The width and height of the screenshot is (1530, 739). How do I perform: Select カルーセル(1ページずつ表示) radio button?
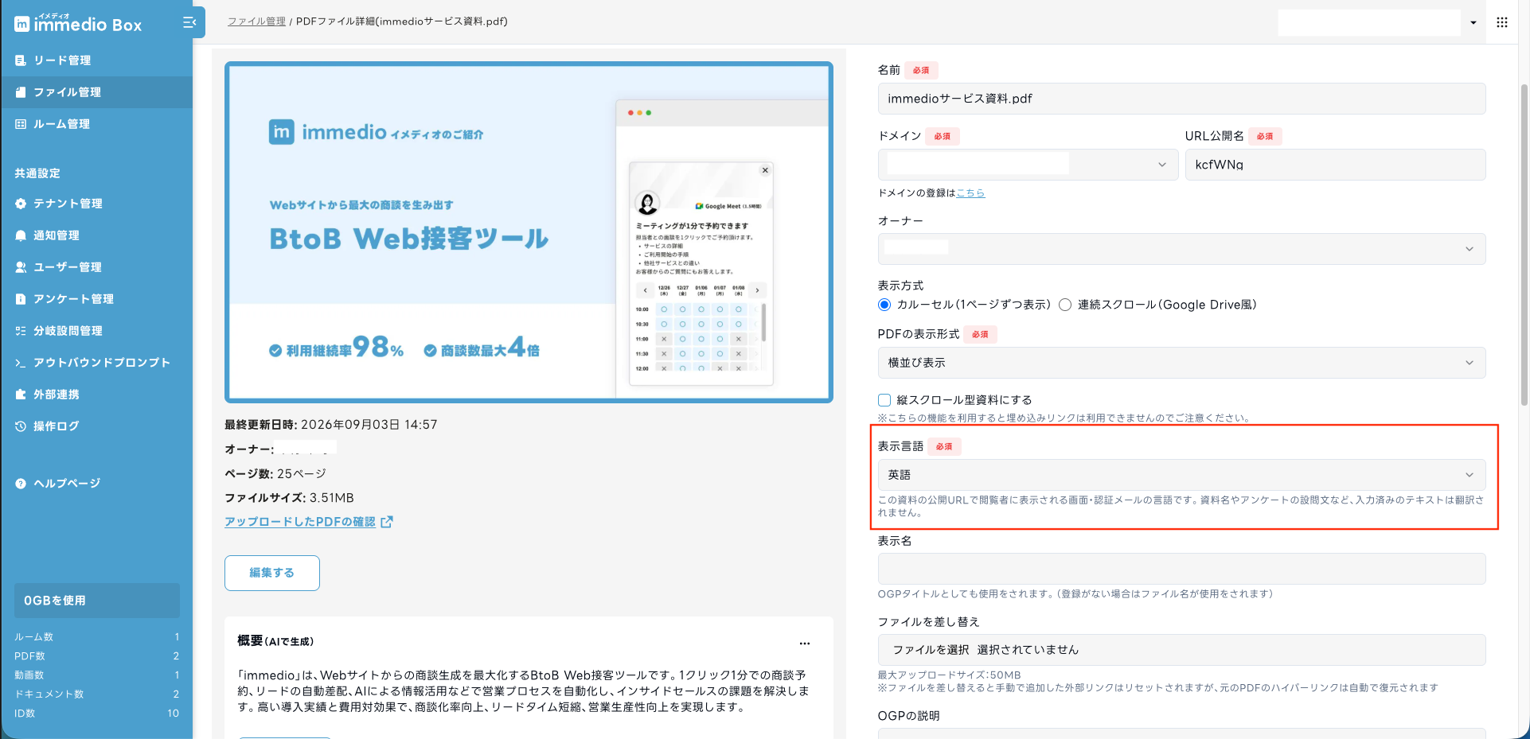(x=884, y=305)
